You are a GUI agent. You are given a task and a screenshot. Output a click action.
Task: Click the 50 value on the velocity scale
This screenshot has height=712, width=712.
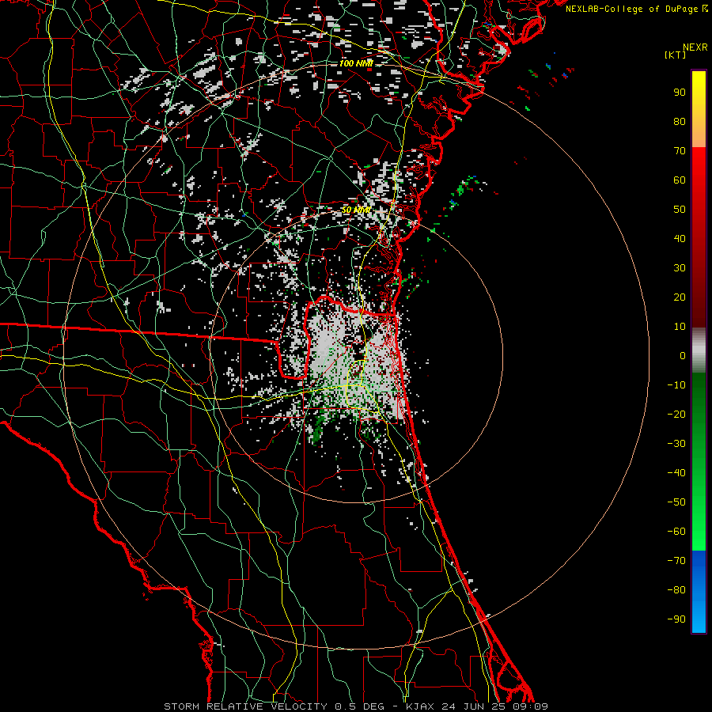click(x=680, y=210)
